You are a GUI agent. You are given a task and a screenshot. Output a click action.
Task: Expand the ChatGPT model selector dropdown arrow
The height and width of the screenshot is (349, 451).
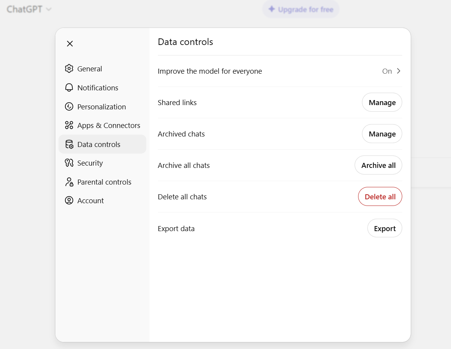click(49, 9)
